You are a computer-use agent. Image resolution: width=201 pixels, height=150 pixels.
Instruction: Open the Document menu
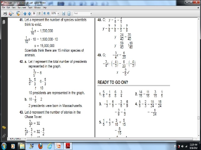[x=22, y=8]
